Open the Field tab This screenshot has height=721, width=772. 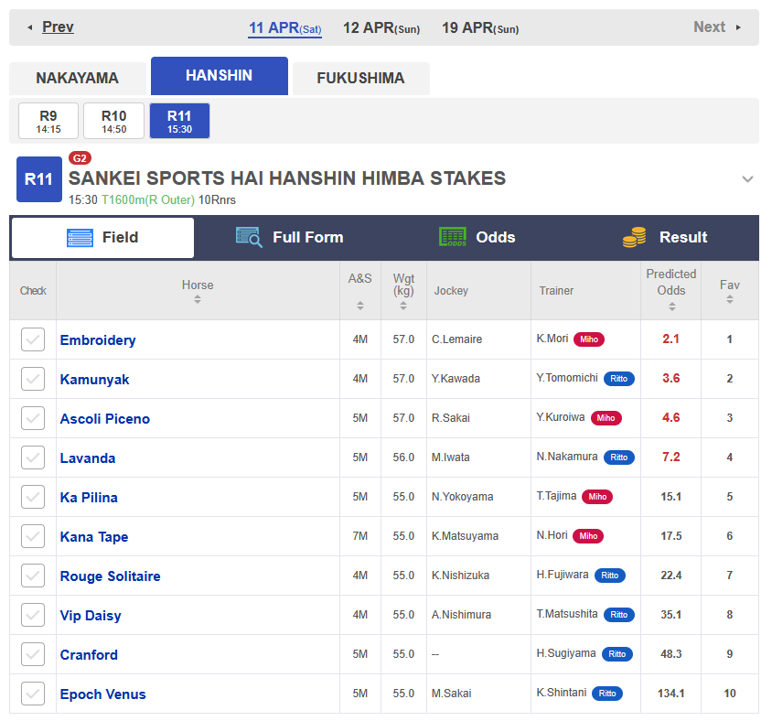point(102,238)
